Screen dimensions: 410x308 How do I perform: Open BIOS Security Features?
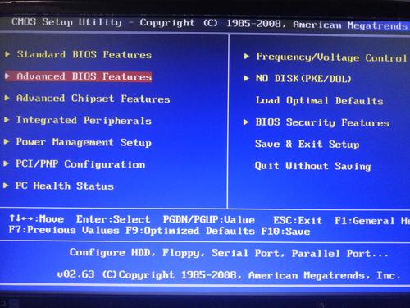click(322, 122)
